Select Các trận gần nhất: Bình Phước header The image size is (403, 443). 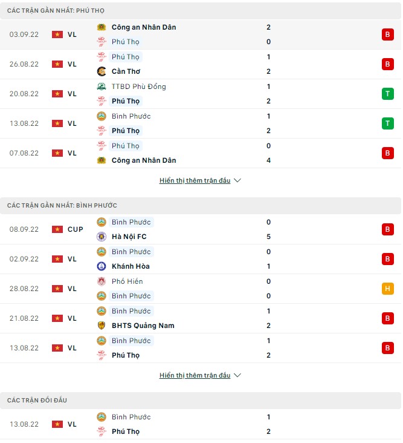62,206
